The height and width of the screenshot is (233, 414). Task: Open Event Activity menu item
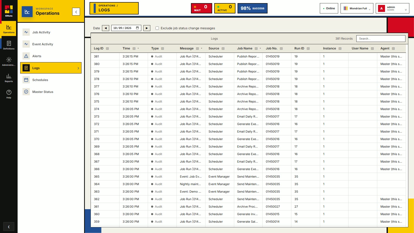(51, 44)
